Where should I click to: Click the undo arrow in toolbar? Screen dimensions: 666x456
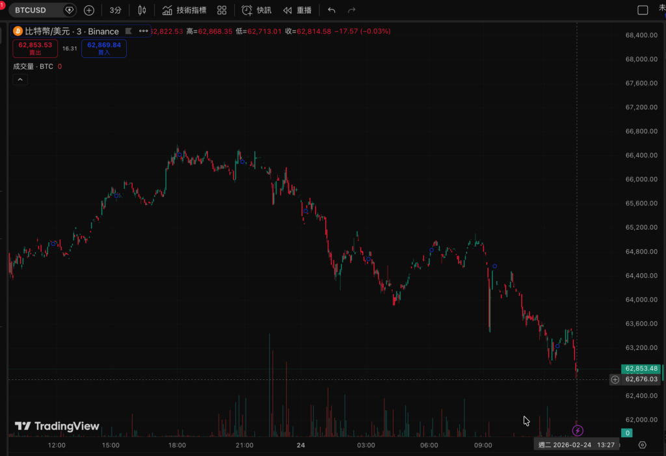click(332, 10)
